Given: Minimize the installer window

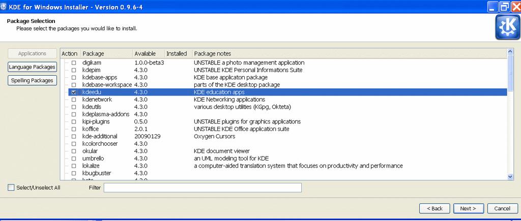Looking at the screenshot, I should pos(493,7).
